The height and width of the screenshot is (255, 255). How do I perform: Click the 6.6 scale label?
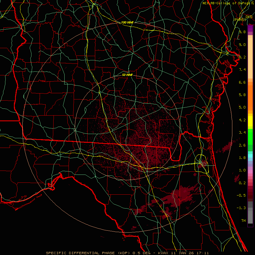point(242,82)
